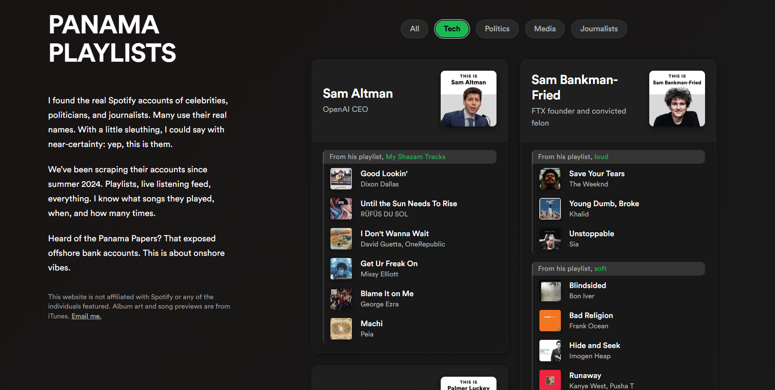The width and height of the screenshot is (775, 390).
Task: Click the Bon Iver artist name
Action: (581, 296)
